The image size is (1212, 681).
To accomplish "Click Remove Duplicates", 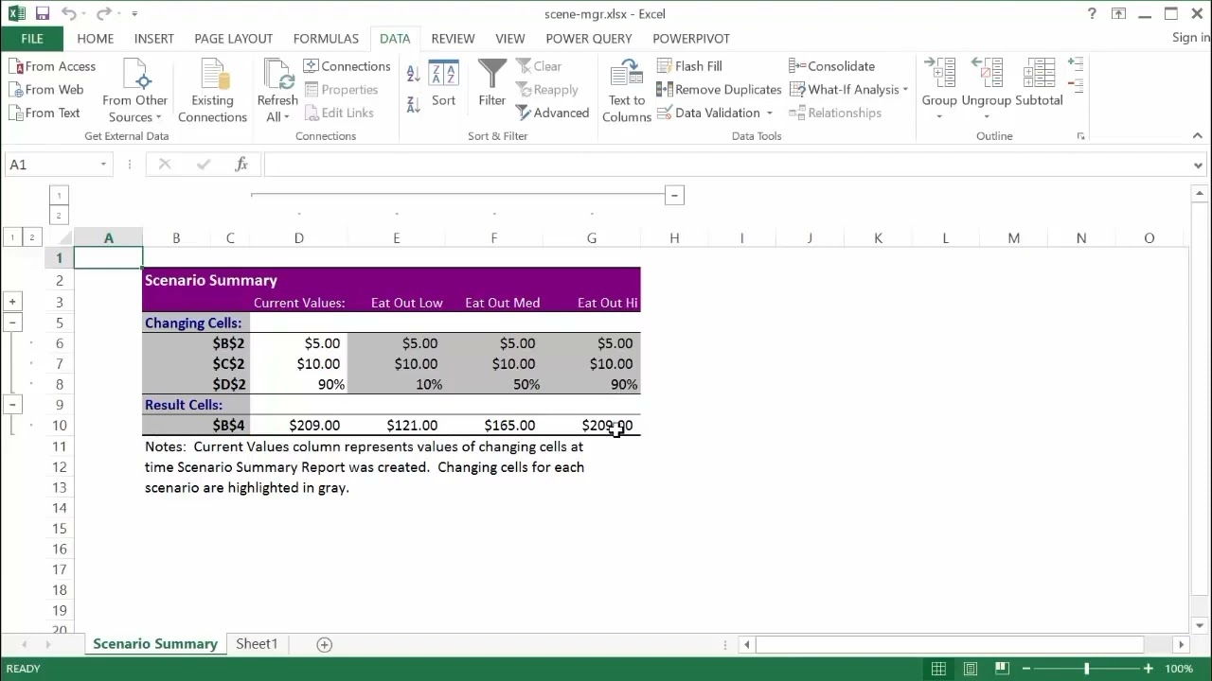I will (720, 89).
